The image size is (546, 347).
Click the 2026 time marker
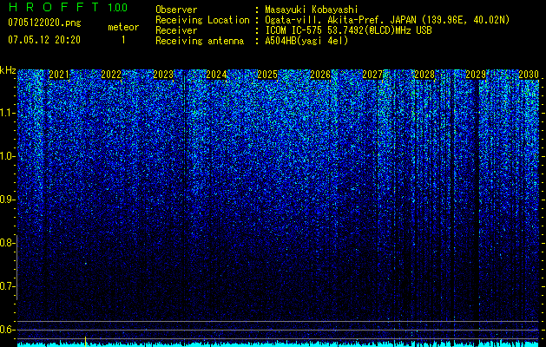pos(320,75)
